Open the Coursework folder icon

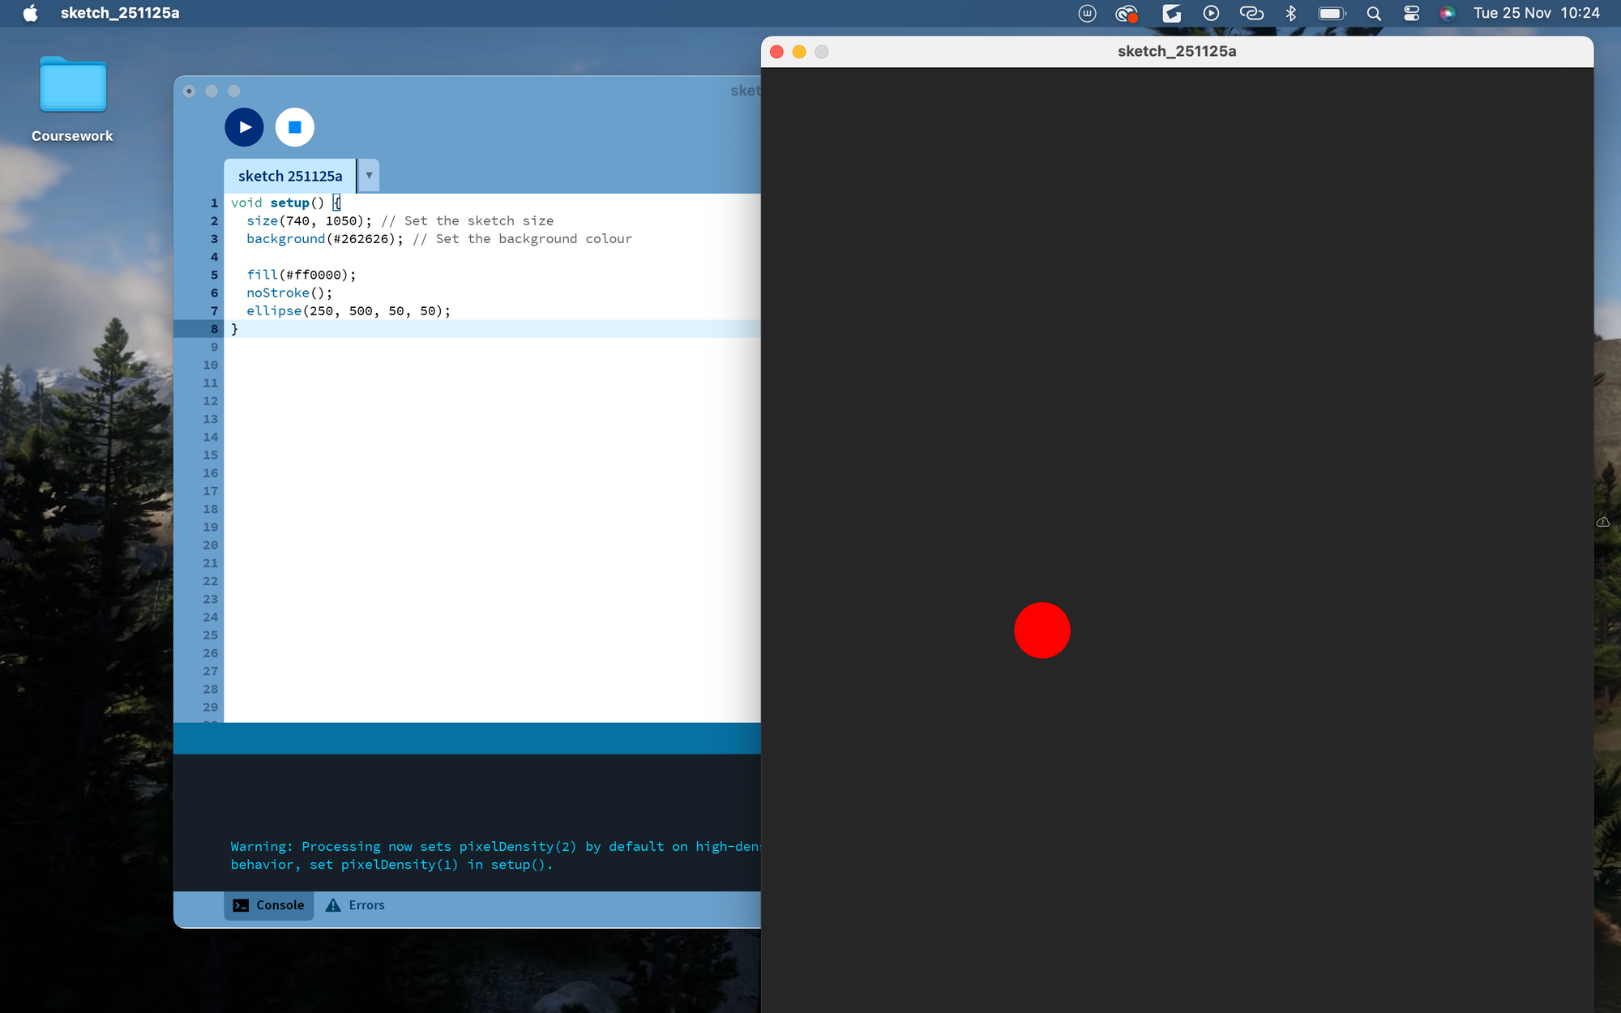pyautogui.click(x=73, y=86)
